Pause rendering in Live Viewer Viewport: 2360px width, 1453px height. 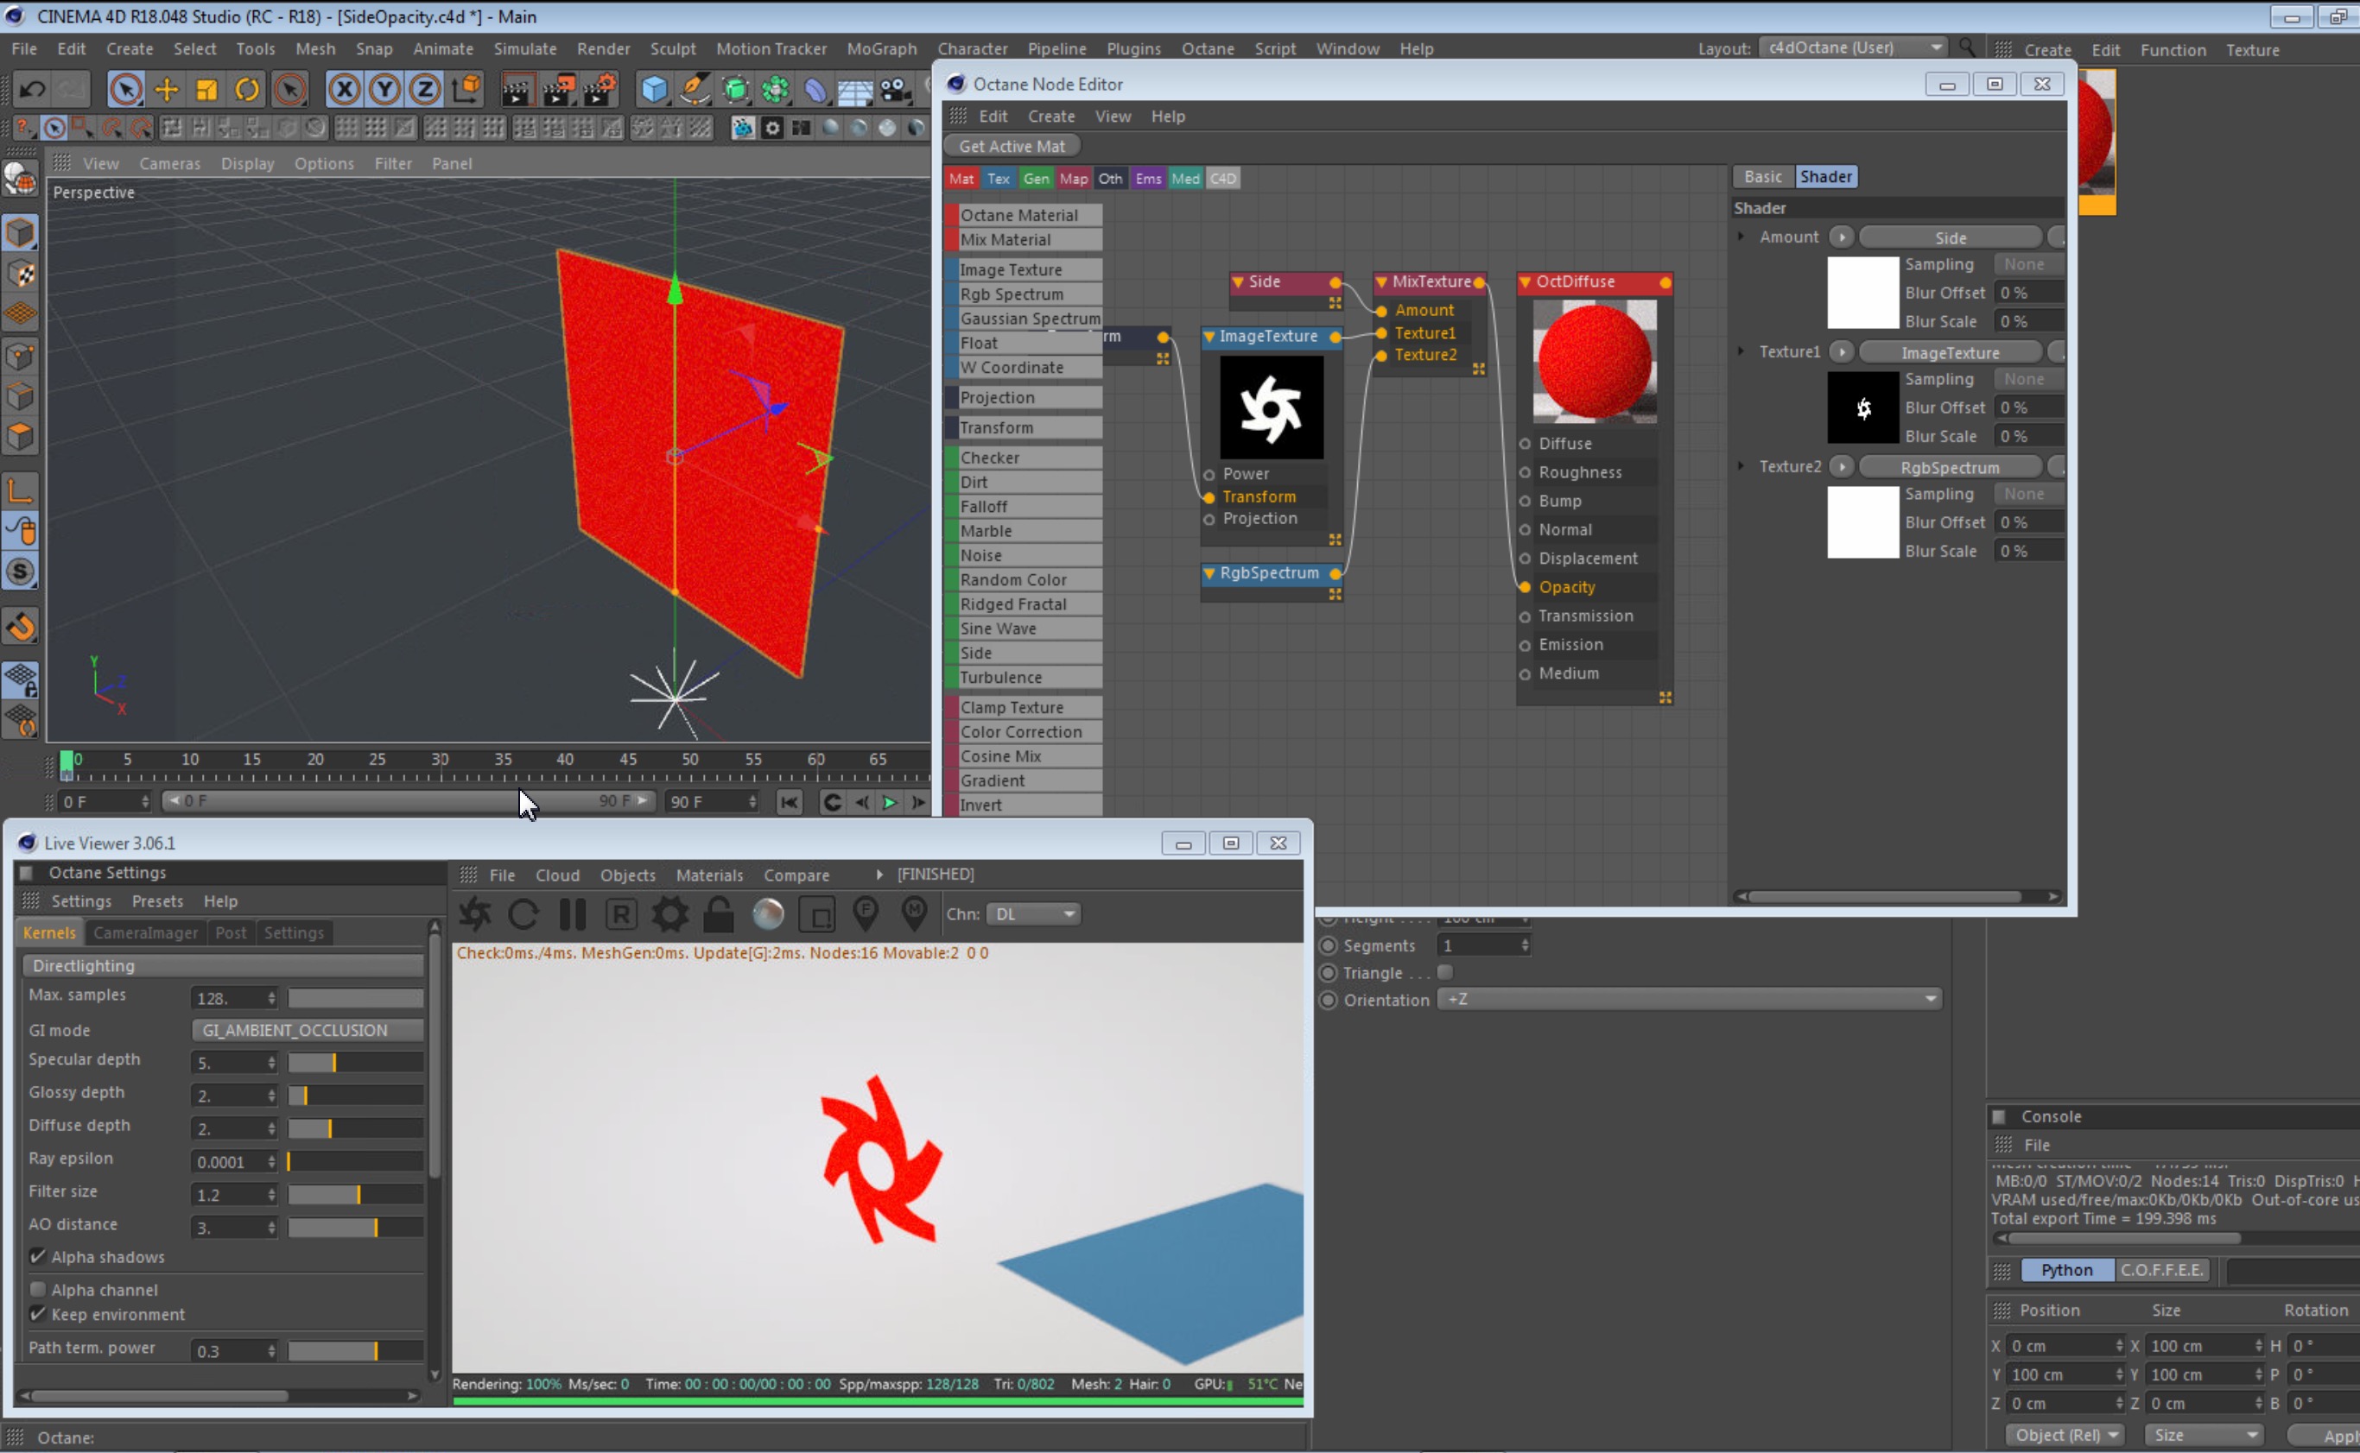pos(572,914)
